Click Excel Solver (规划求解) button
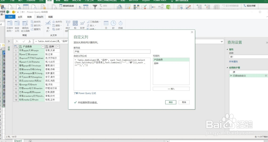 point(250,6)
